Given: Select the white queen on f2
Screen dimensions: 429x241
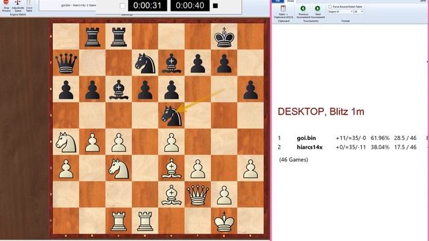Looking at the screenshot, I should (198, 195).
